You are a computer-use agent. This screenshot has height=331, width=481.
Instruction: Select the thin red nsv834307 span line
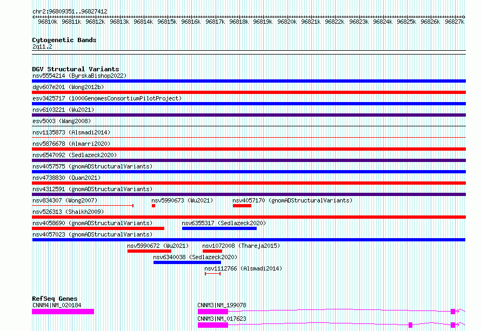(83, 206)
